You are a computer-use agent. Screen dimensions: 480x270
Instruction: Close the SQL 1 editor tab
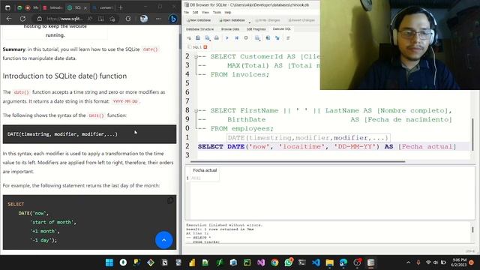205,46
